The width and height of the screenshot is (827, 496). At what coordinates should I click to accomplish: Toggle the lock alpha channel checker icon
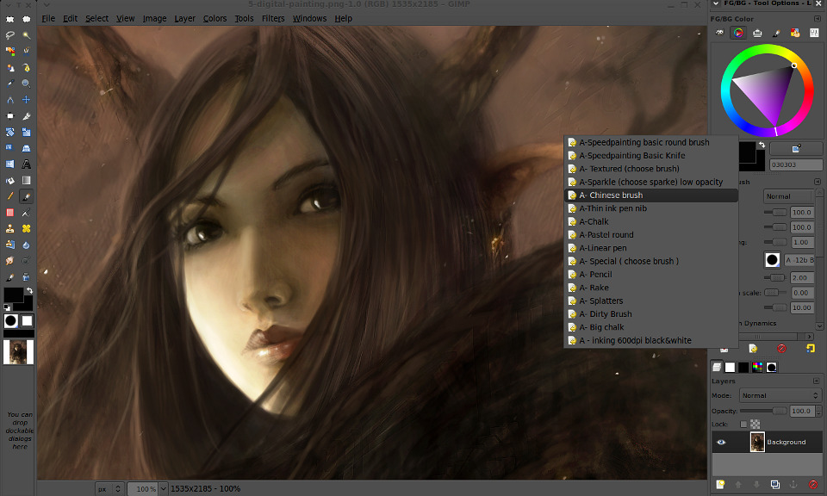tap(755, 425)
